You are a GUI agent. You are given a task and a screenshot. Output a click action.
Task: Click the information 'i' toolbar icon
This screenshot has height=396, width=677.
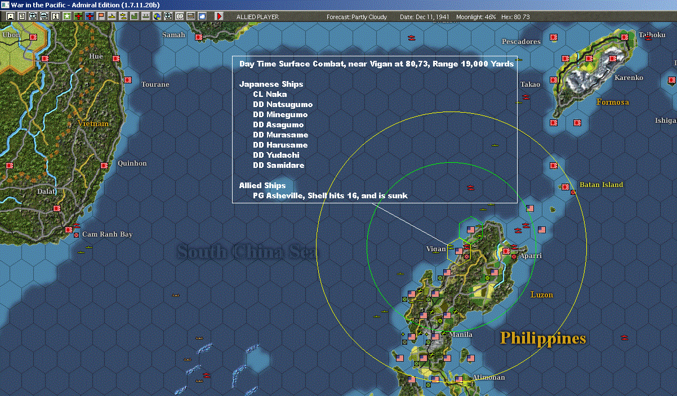coord(55,16)
